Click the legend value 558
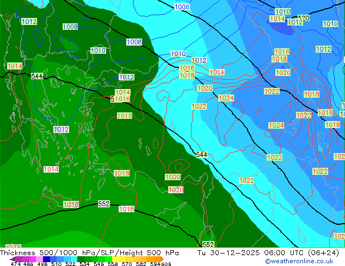345x266 pixels. point(113,264)
